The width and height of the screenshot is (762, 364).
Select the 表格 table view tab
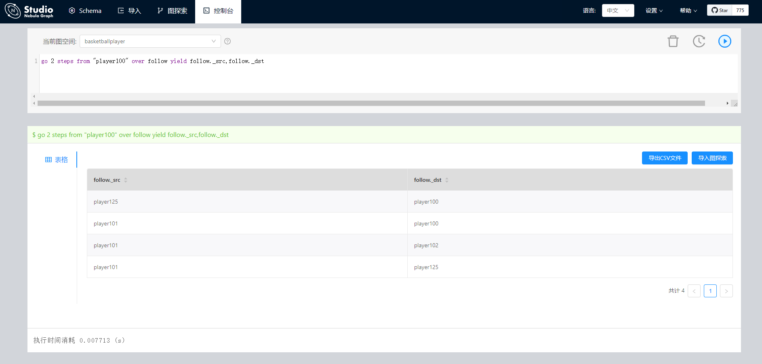coord(57,160)
